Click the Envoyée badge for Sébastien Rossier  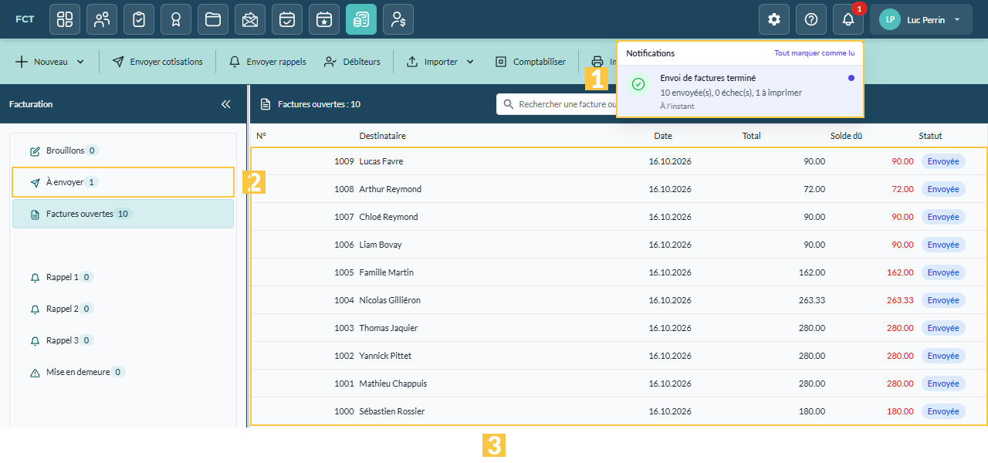coord(943,411)
